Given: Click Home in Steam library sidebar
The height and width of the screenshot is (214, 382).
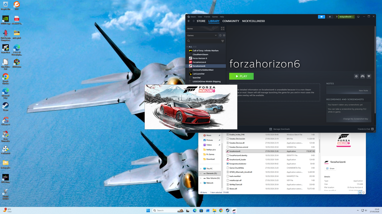Looking at the screenshot, I should click(203, 29).
